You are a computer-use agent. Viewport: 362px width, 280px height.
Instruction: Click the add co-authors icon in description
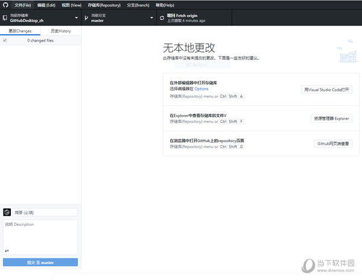(x=7, y=250)
